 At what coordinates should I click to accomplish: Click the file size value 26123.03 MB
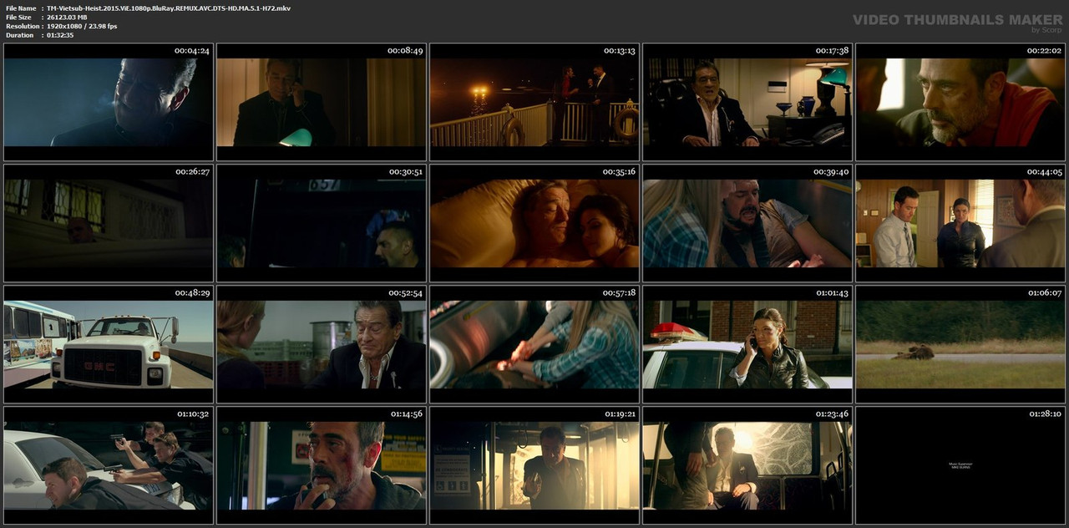pyautogui.click(x=67, y=18)
